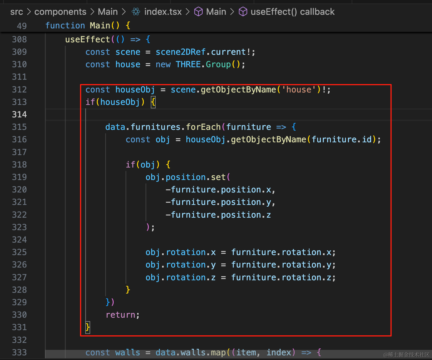The image size is (432, 360).
Task: Click the opening brace on line 313
Action: (153, 102)
